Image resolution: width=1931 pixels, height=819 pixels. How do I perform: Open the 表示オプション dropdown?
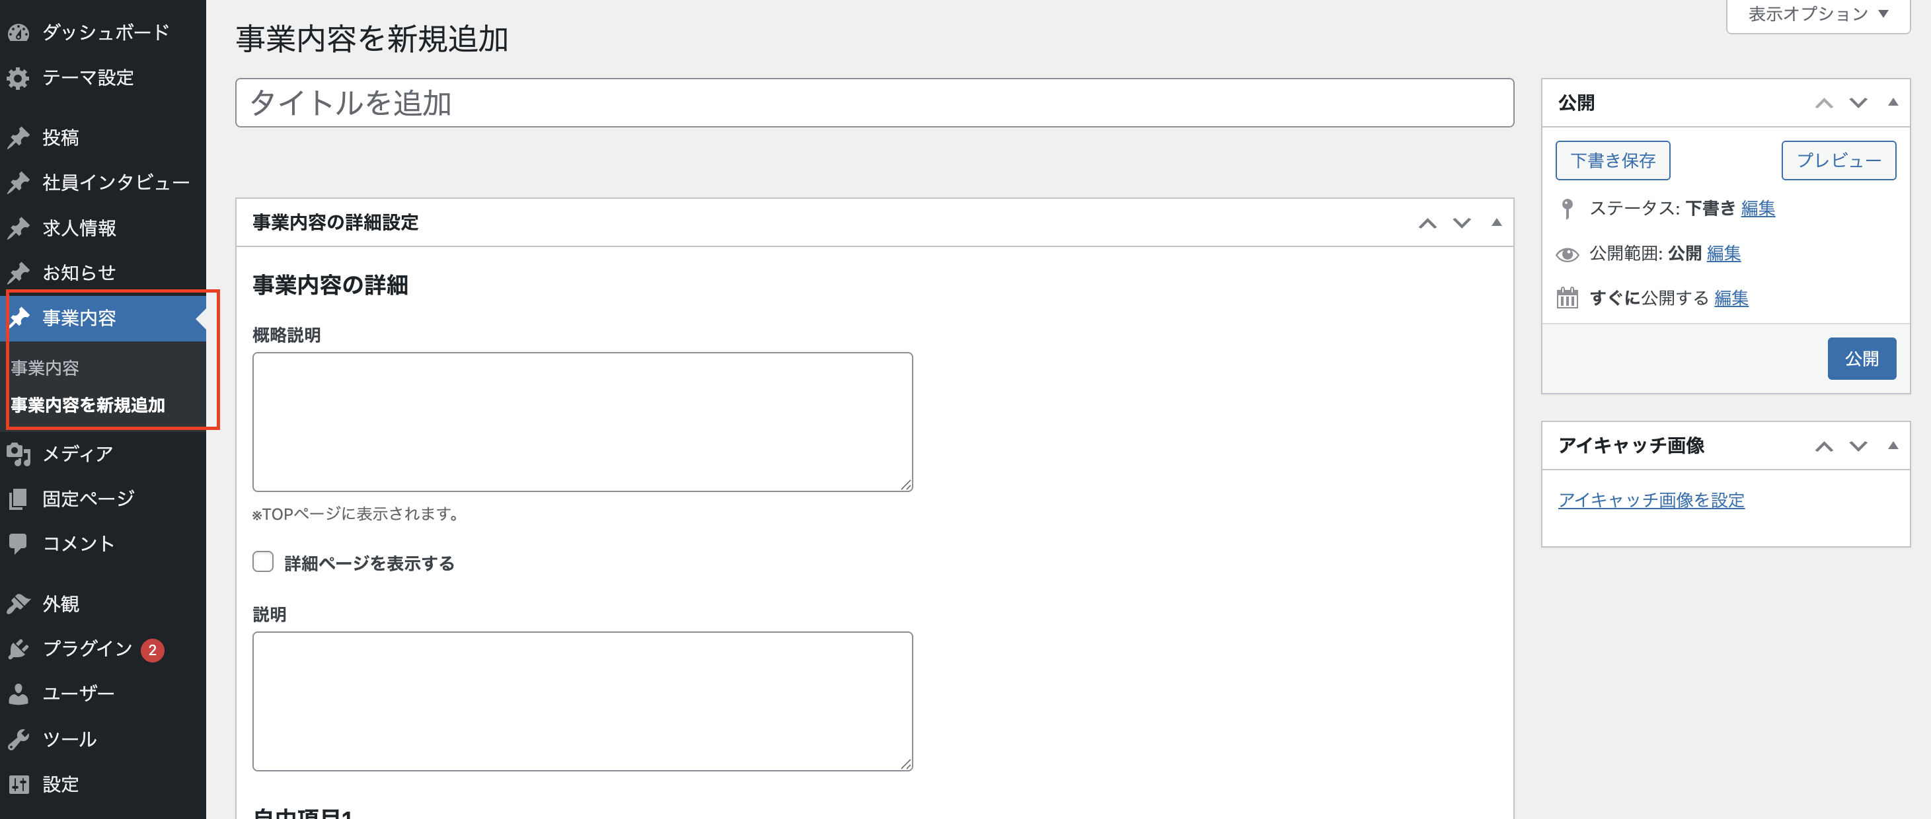point(1818,15)
